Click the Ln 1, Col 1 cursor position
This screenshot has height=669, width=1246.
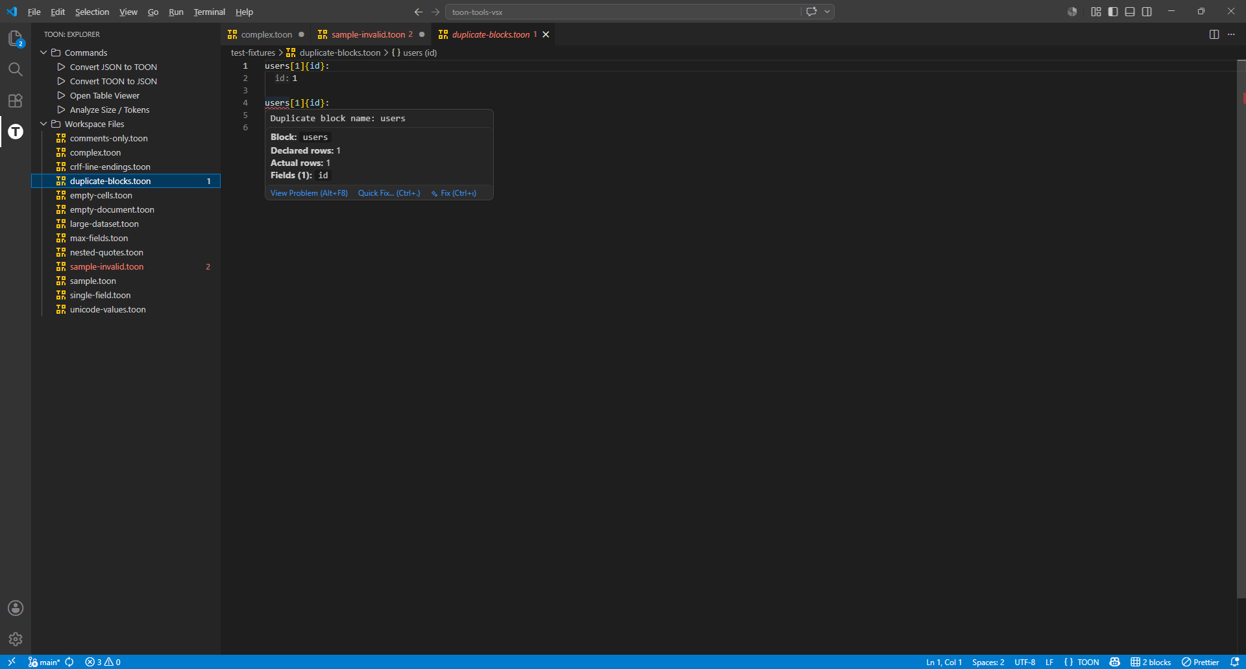(x=944, y=662)
